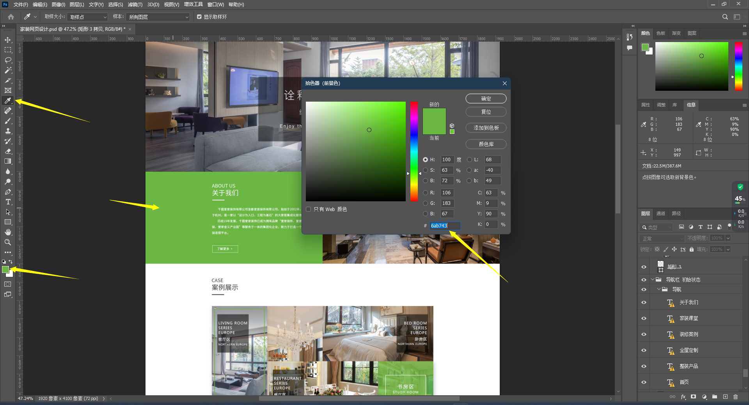This screenshot has width=749, height=405.
Task: Select the Lasso tool
Action: (8, 60)
